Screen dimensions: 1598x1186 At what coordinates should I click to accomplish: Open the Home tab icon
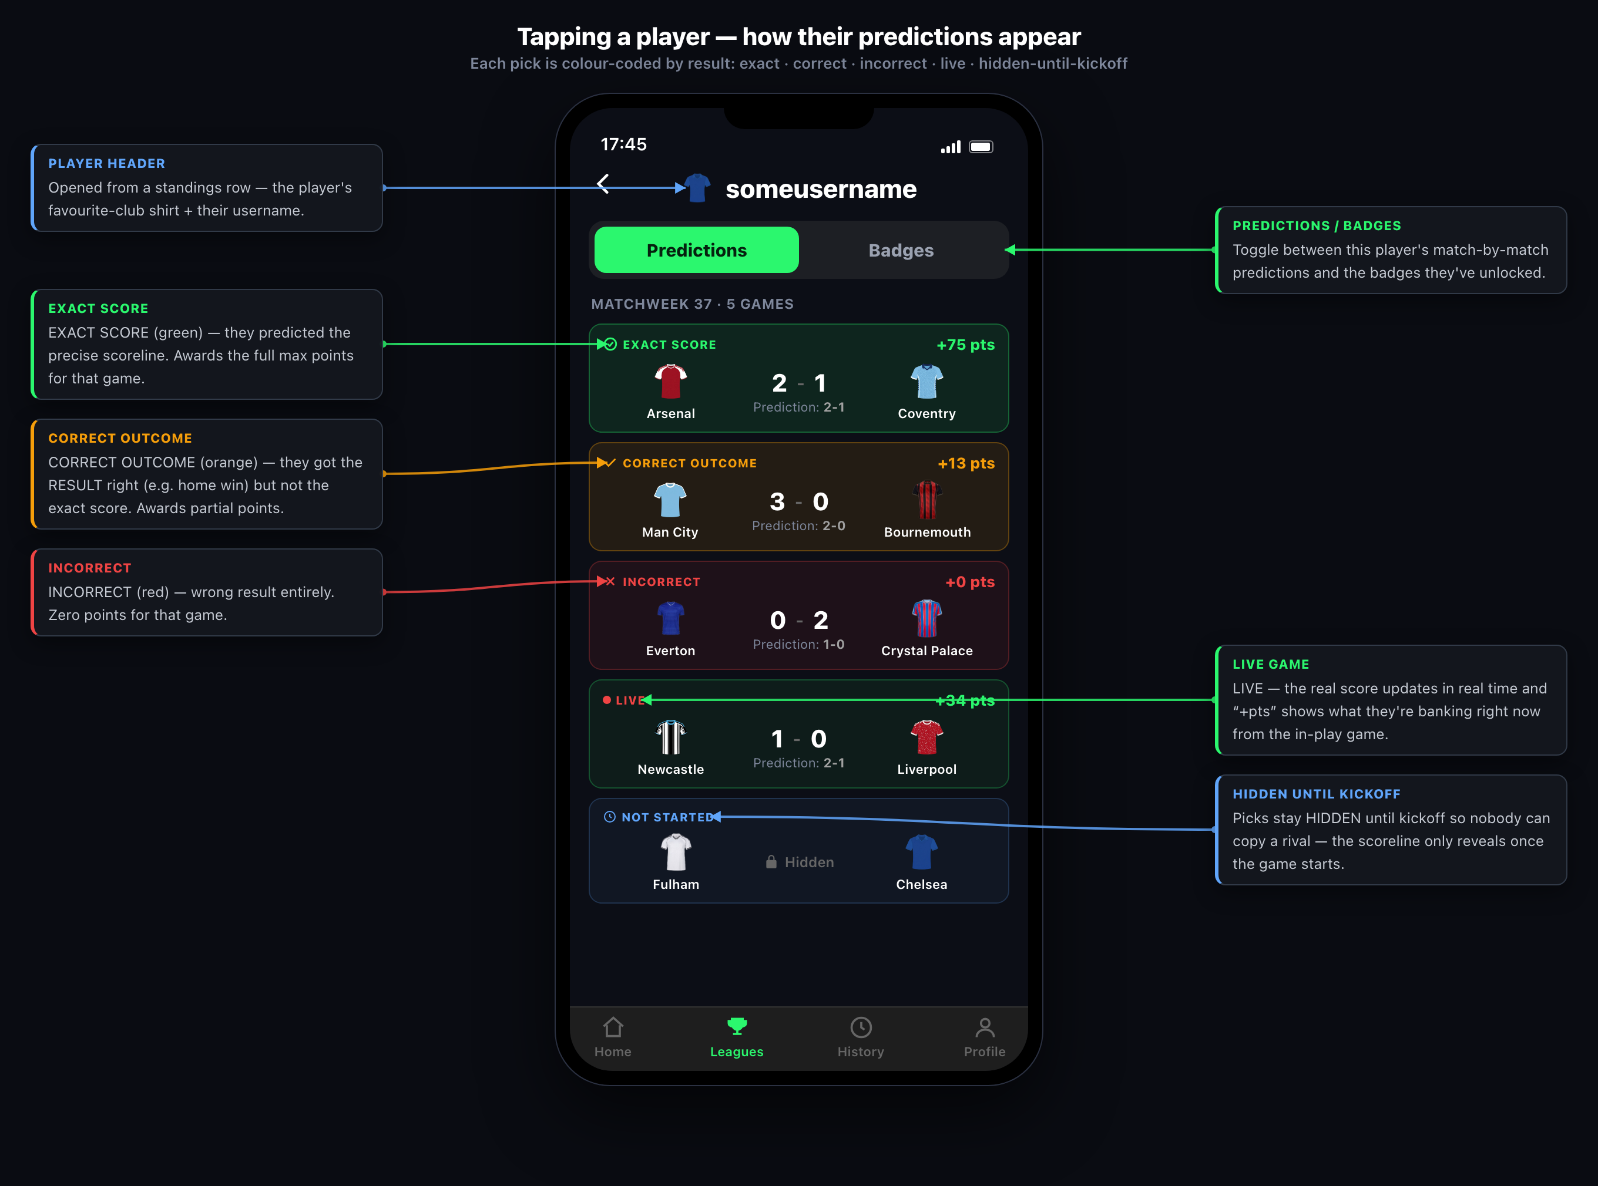[613, 1027]
